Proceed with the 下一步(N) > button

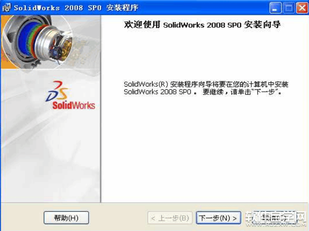(219, 218)
